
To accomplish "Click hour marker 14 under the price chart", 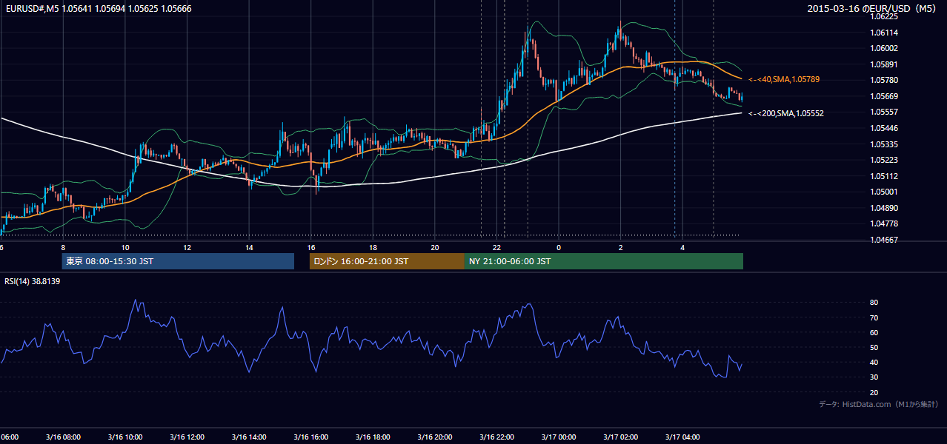I will click(249, 247).
